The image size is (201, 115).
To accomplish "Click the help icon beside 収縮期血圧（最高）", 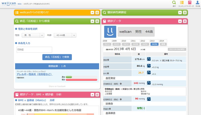I will coord(121,84).
